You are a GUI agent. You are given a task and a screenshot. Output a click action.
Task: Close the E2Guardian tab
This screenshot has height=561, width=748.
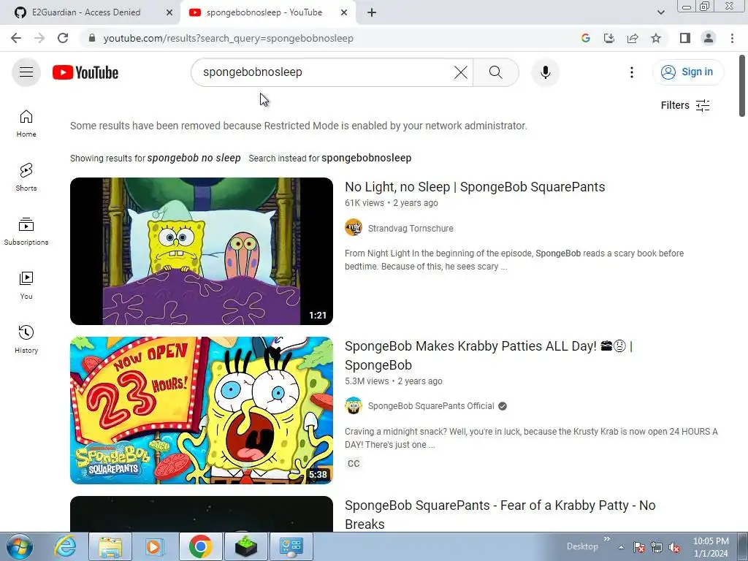click(169, 13)
